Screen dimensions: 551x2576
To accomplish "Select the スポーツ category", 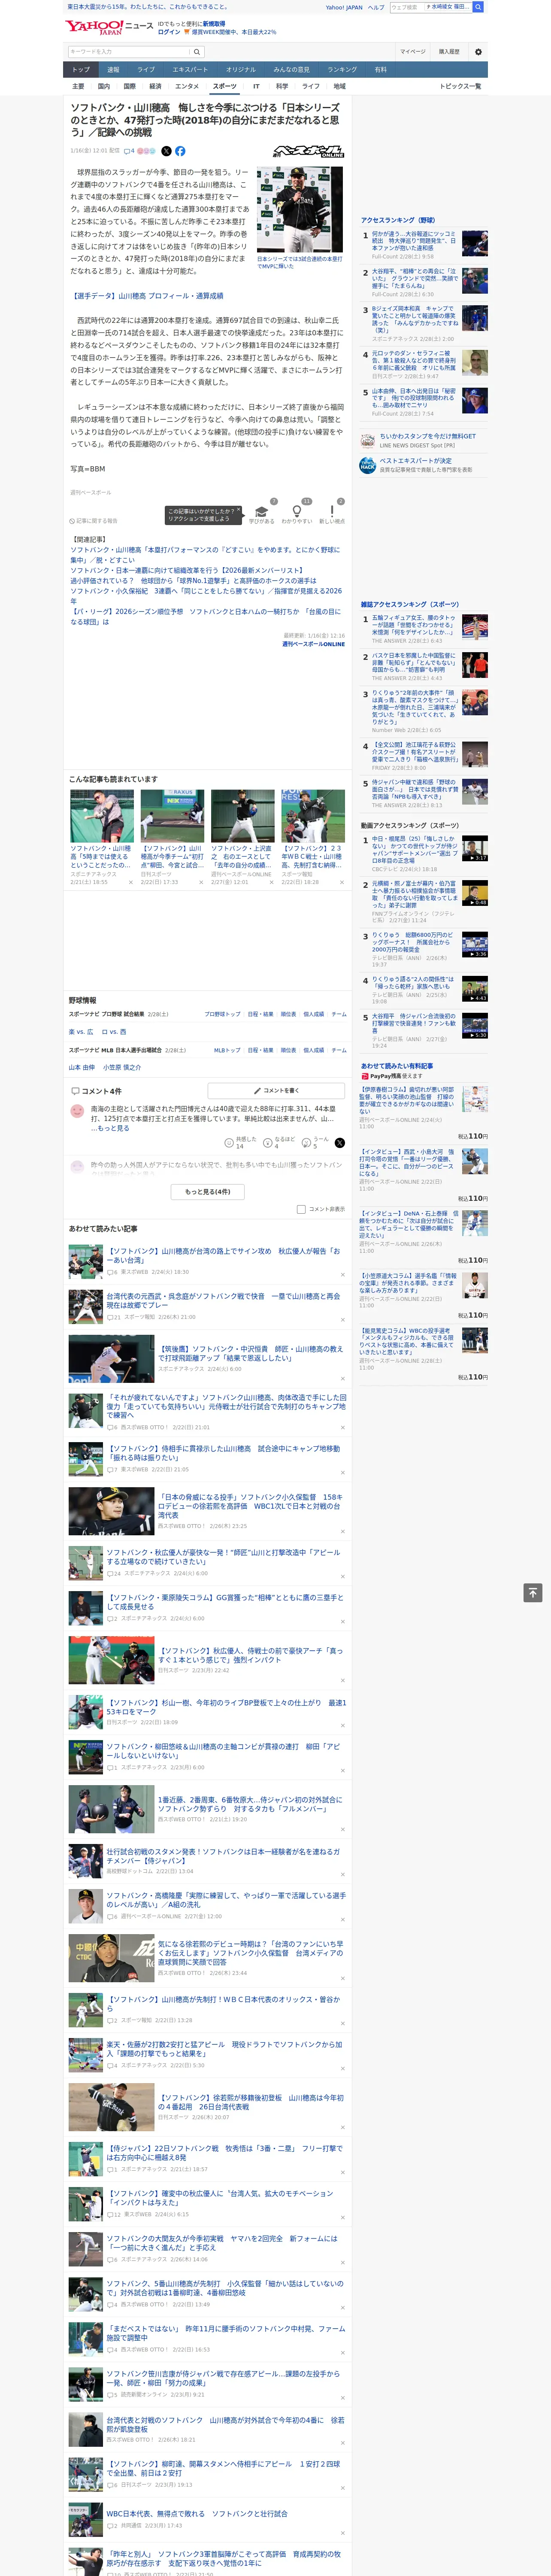I will point(225,86).
